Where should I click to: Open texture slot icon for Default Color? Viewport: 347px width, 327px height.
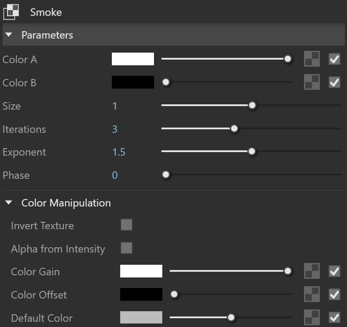(312, 317)
